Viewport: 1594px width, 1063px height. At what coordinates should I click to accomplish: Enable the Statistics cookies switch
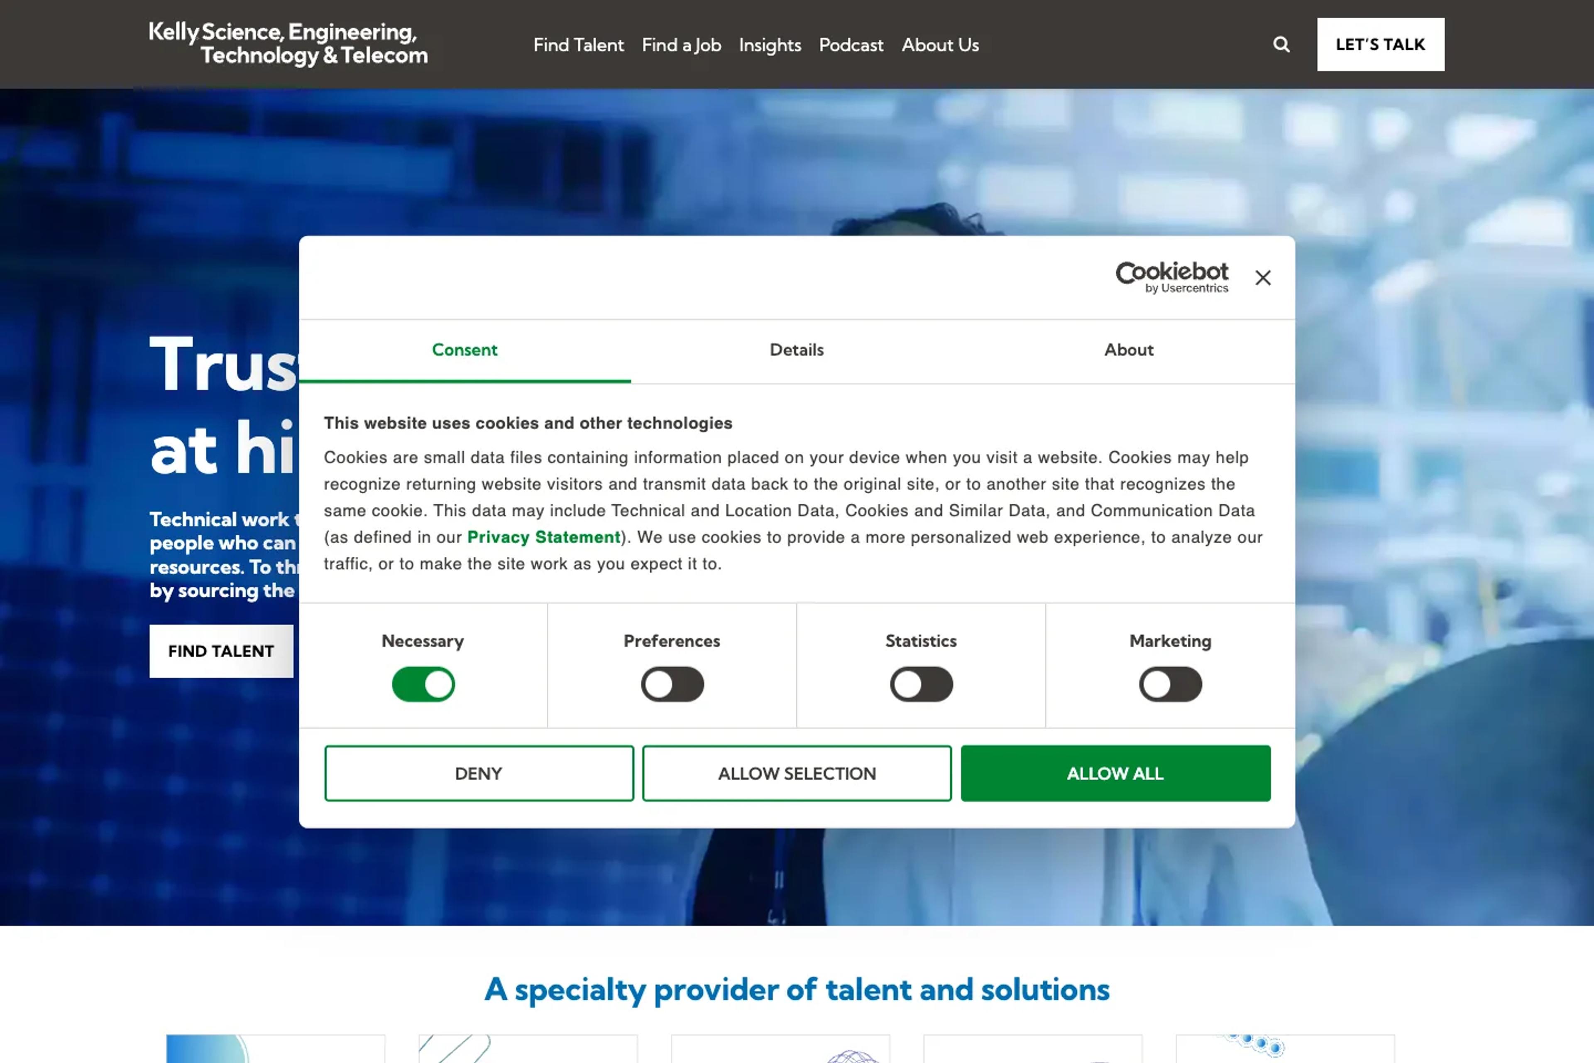click(921, 684)
